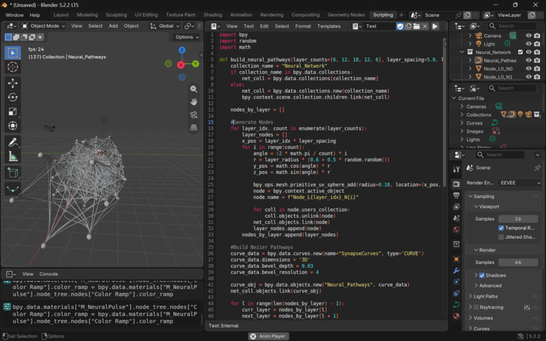Click the viewport zoom magnifier icon
Screen dimensions: 546x341
point(194,89)
